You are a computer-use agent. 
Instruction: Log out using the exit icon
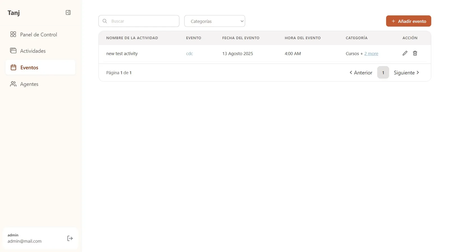pos(70,238)
